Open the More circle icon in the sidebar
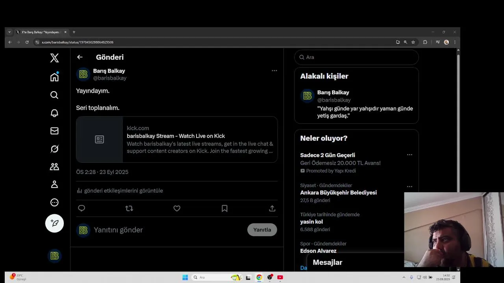 point(54,202)
